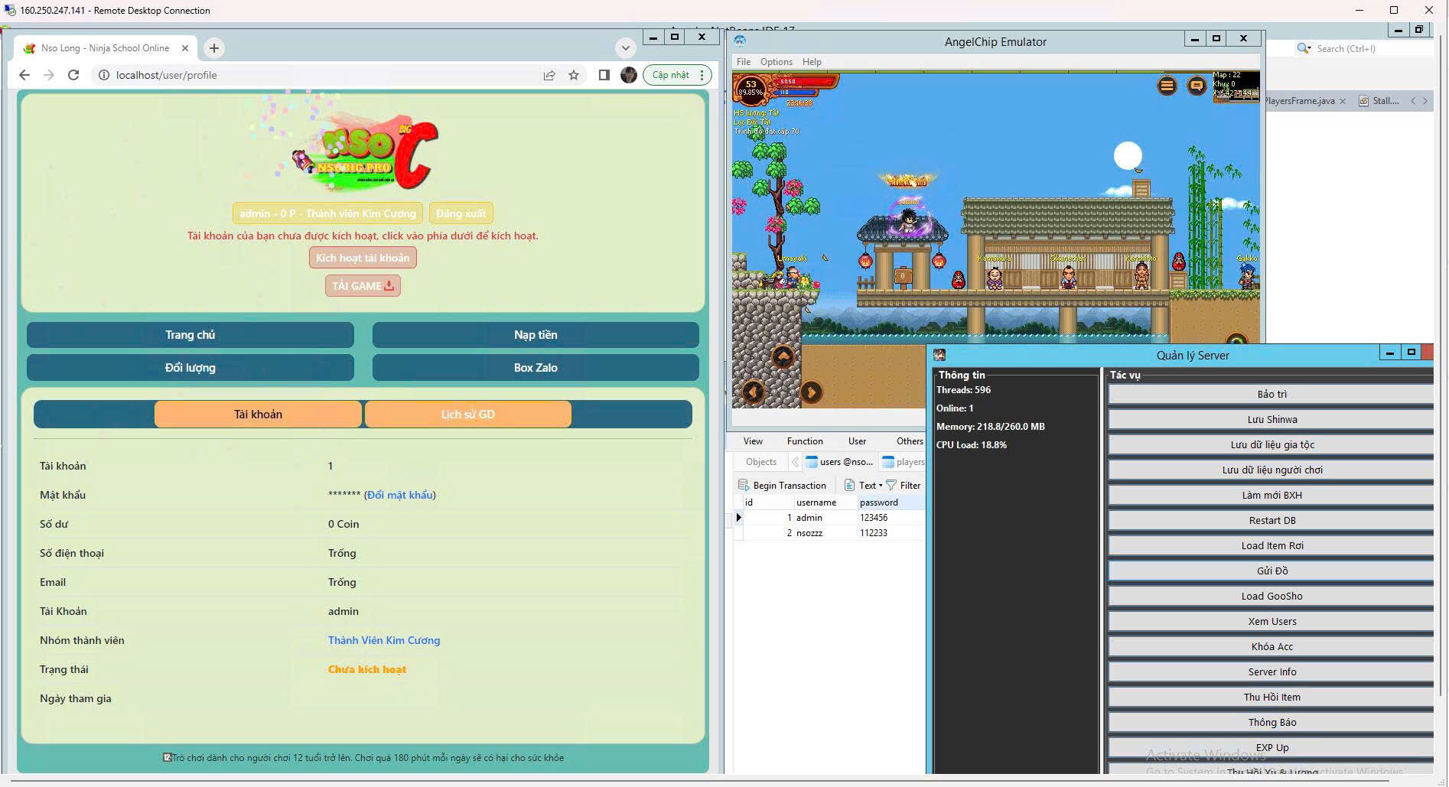Open the Text dropdown in database toolbar
Screen dimensions: 1449x787
tap(863, 485)
